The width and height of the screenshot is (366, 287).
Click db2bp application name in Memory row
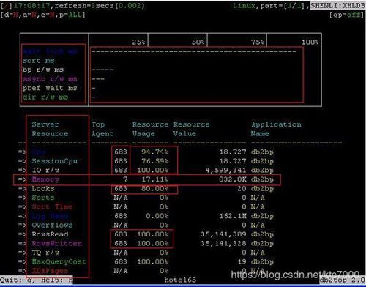(x=262, y=179)
